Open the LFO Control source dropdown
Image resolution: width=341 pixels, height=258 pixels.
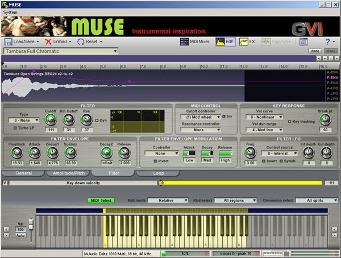[x=280, y=153]
